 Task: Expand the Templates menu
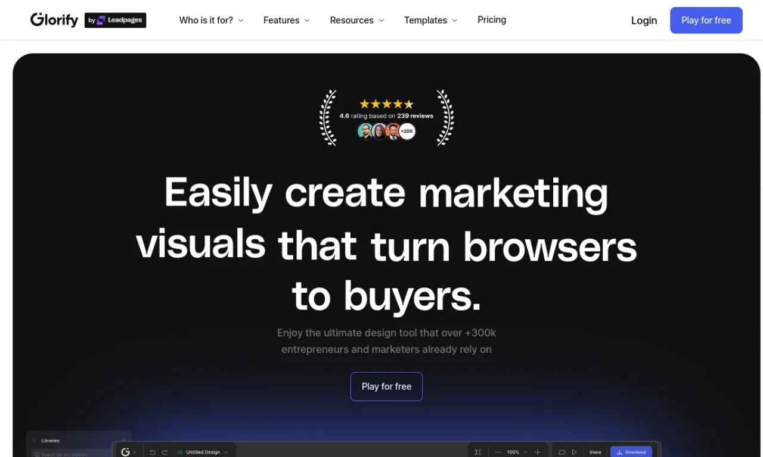pyautogui.click(x=431, y=20)
